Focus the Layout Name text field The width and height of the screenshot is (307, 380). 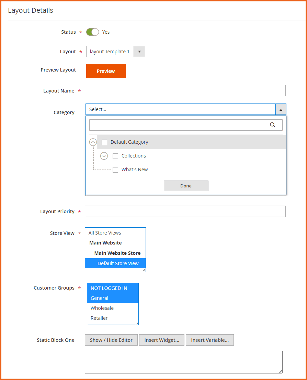coord(185,91)
